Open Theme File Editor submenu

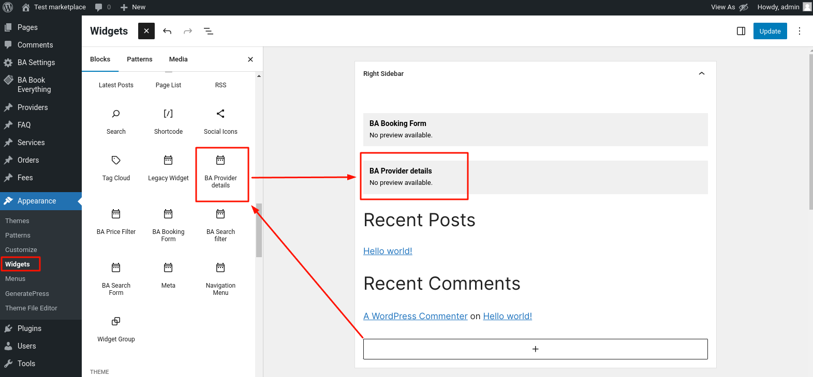click(x=31, y=308)
